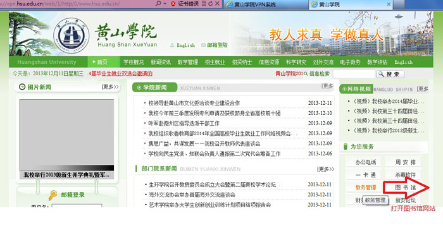
Task: Open 信息资源 navigation menu item
Action: 269,62
